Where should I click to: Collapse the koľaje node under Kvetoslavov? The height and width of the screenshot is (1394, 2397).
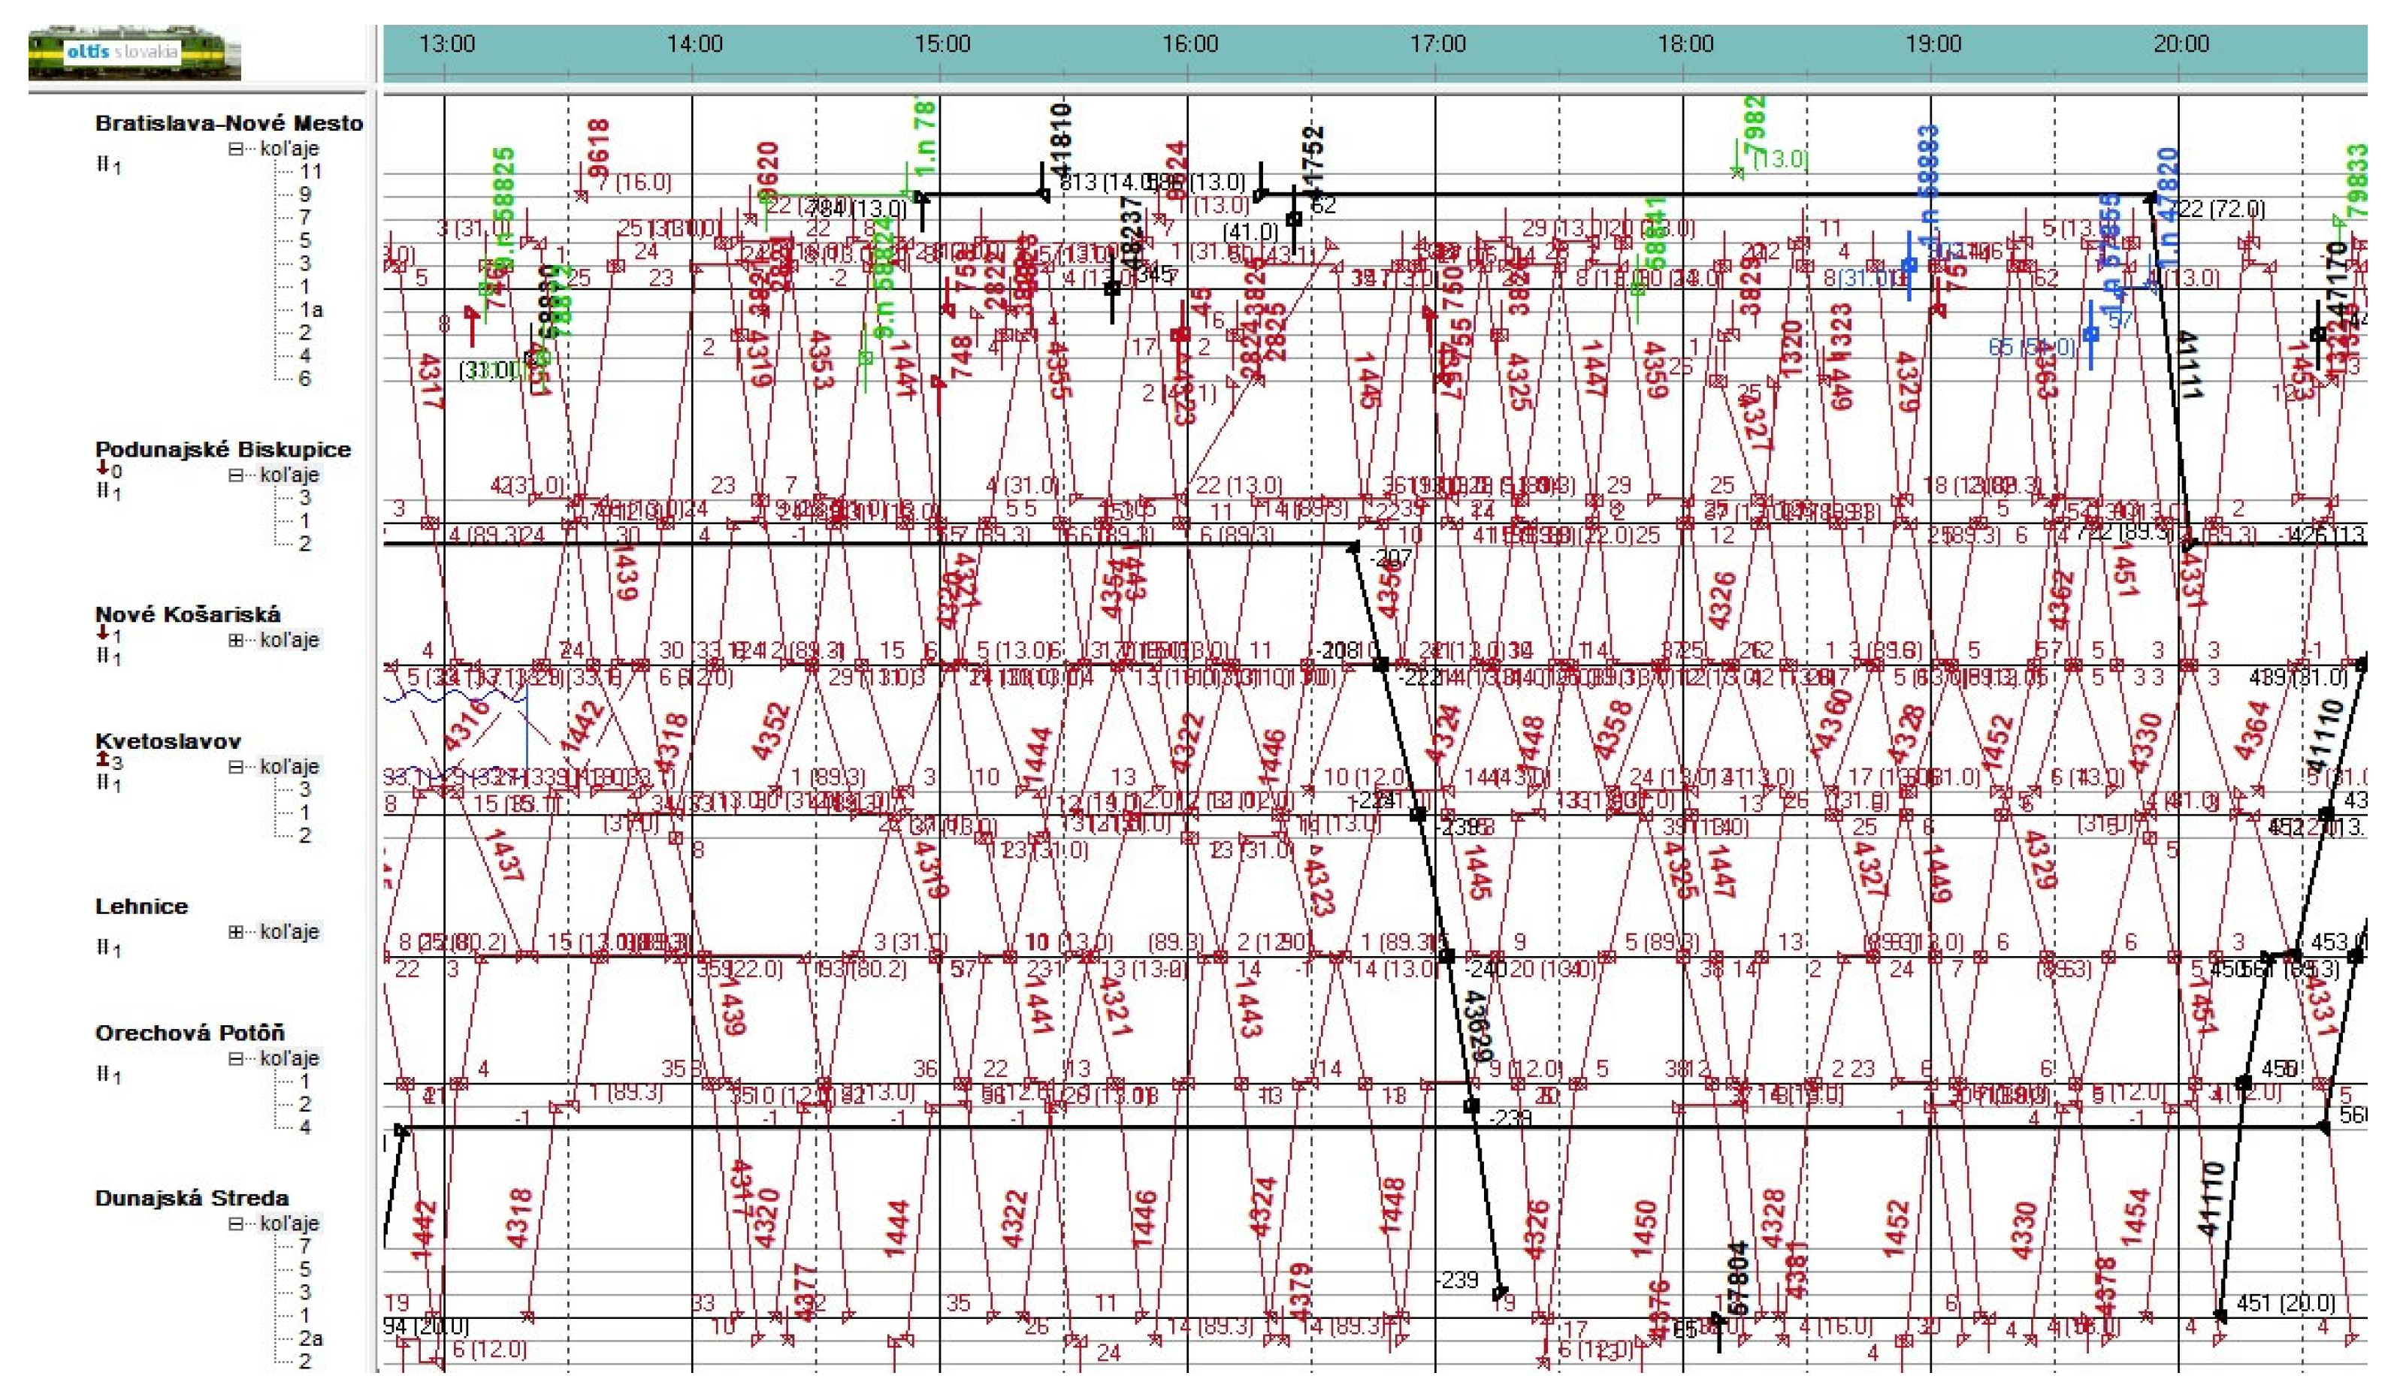point(236,766)
